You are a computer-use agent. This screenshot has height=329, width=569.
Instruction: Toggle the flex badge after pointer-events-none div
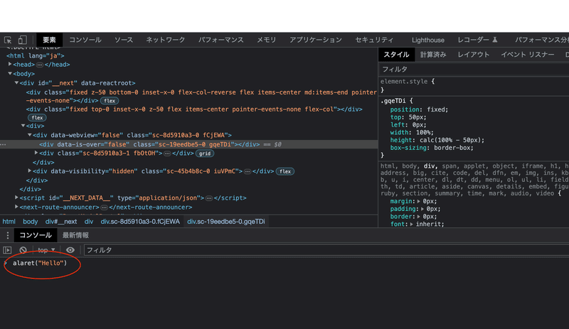coord(110,101)
